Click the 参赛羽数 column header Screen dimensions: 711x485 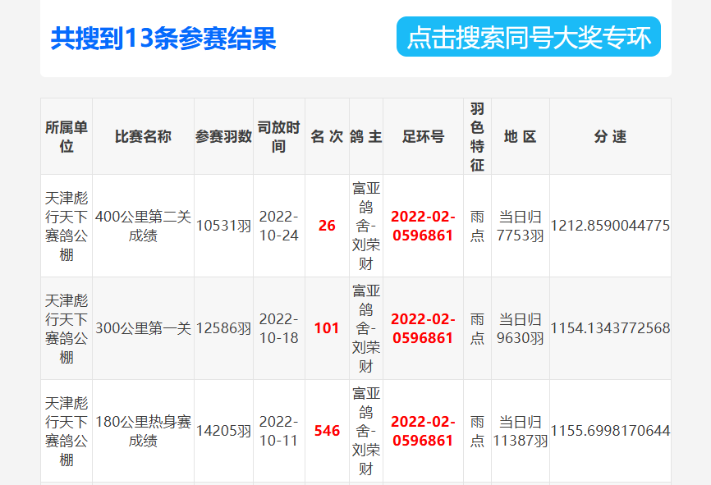point(223,137)
